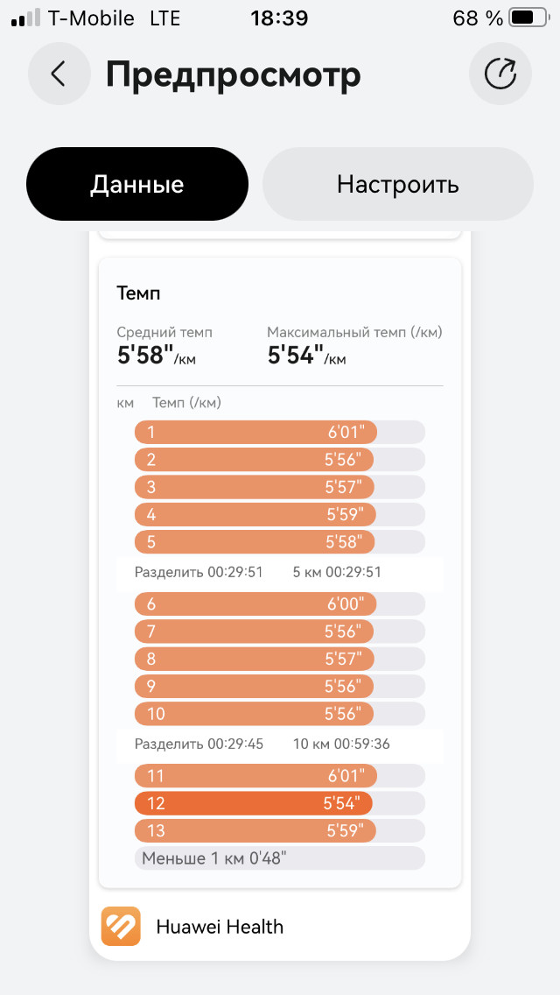Tap the 5 км split row
Image resolution: width=560 pixels, height=995 pixels.
pos(280,572)
